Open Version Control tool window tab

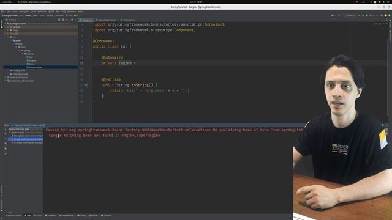[13, 215]
